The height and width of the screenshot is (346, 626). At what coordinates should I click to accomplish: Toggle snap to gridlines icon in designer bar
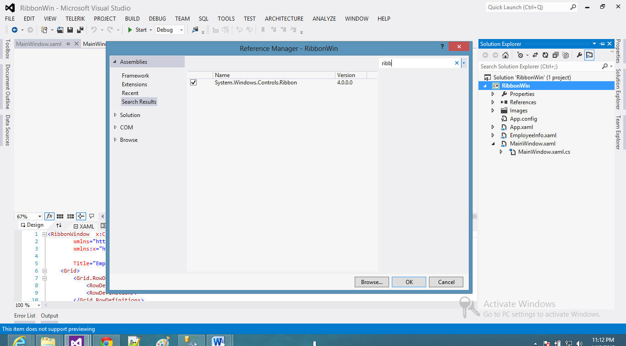point(71,216)
